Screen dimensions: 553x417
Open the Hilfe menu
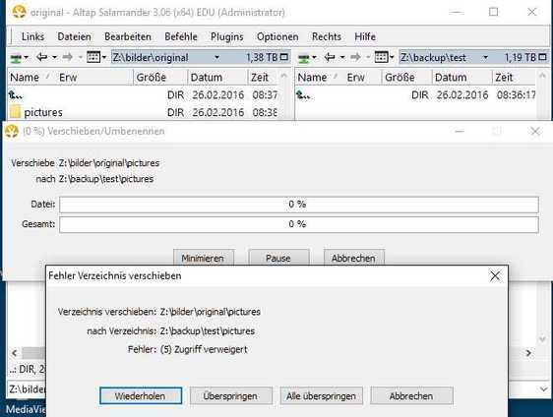click(x=365, y=36)
